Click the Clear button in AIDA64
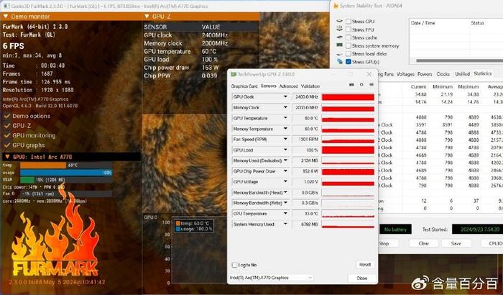 pos(424,243)
